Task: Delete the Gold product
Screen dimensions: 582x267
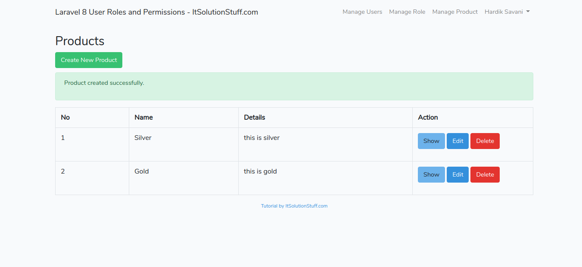Action: tap(485, 174)
